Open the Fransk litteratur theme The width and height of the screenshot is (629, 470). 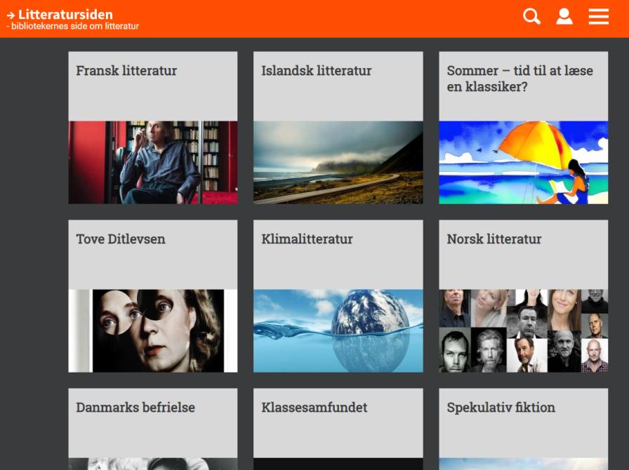tap(126, 70)
